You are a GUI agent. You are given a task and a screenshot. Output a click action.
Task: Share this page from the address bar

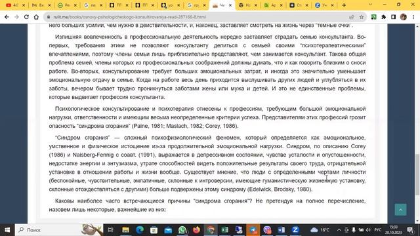click(x=352, y=17)
